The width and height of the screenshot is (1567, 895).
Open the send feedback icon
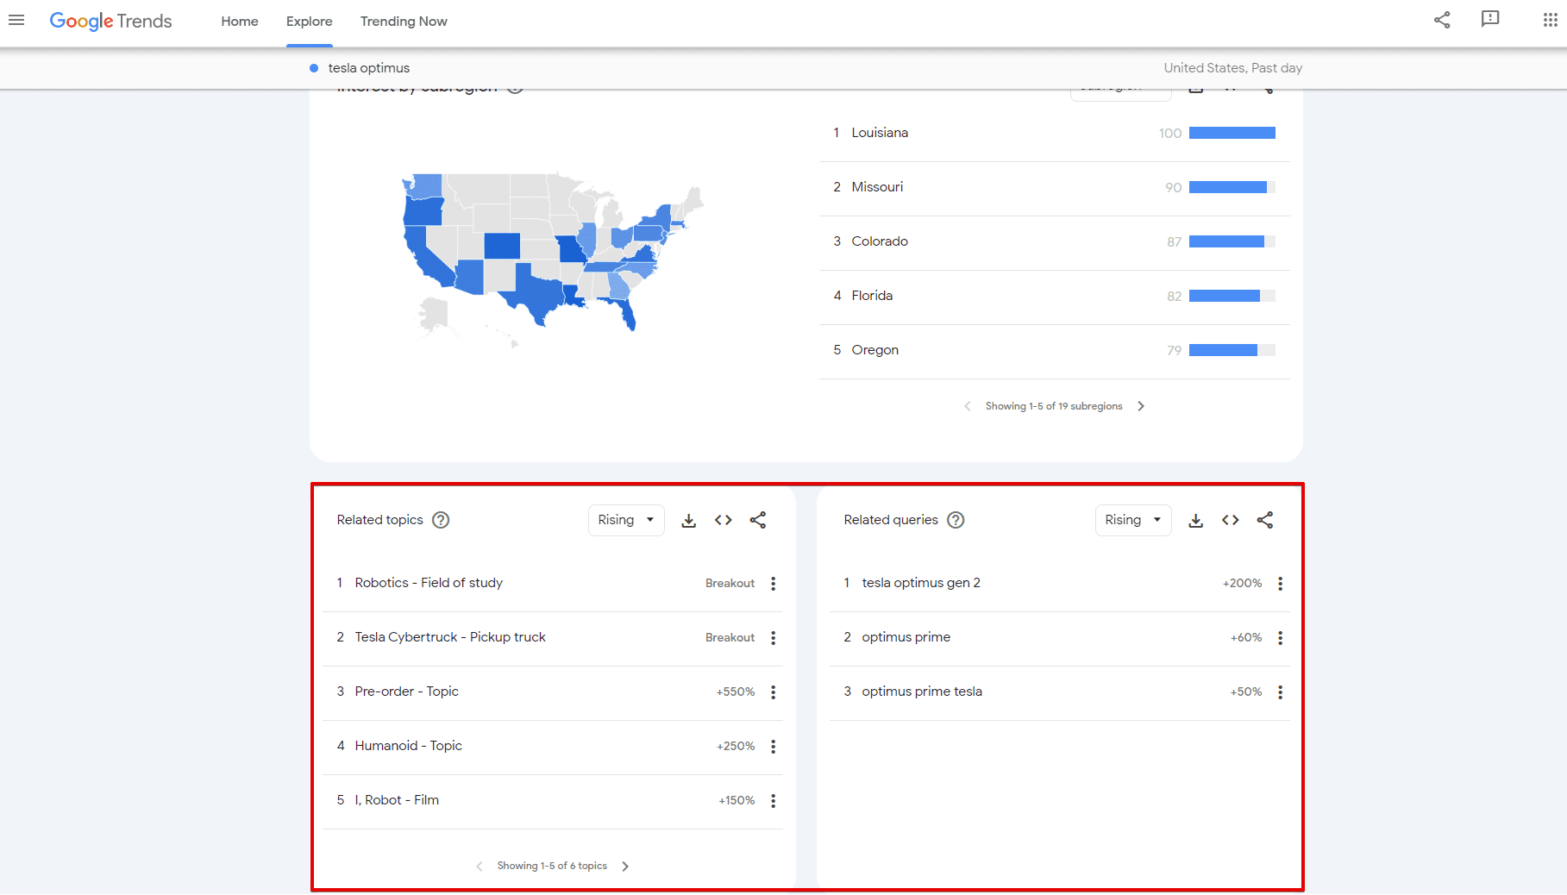coord(1490,20)
